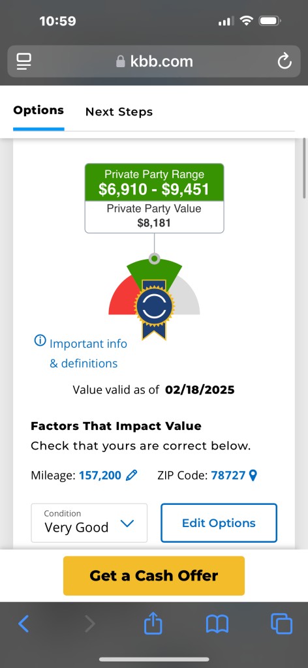Open the Important info & definitions link

(84, 354)
